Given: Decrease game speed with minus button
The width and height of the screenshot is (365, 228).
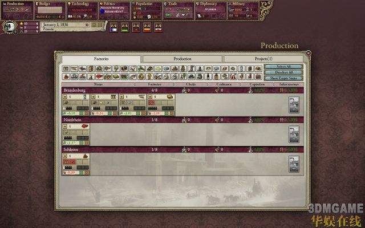Looking at the screenshot, I should [100, 25].
